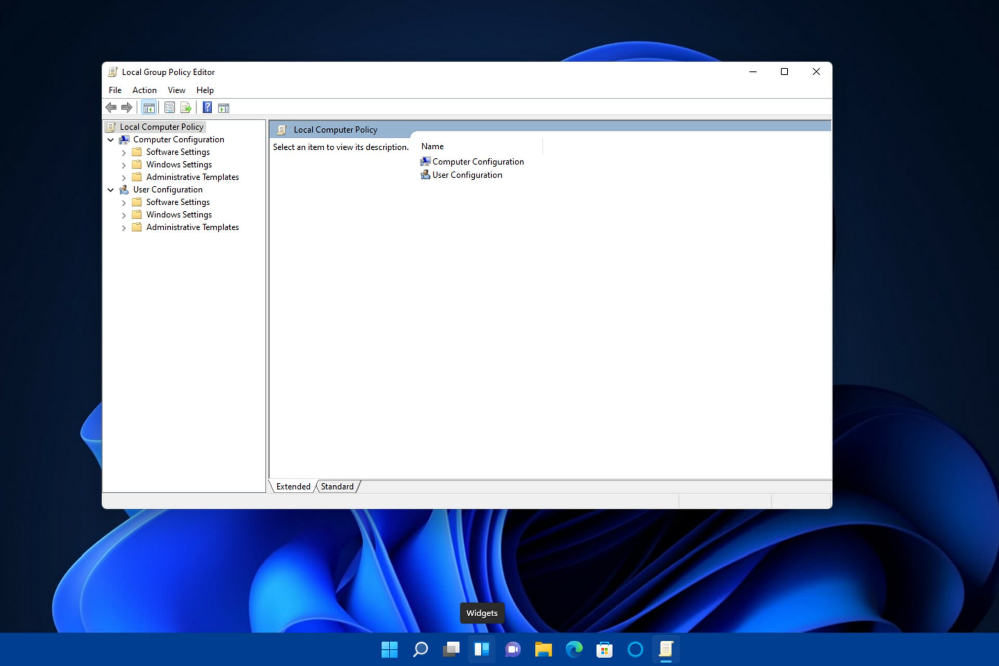Open the View menu

click(176, 90)
